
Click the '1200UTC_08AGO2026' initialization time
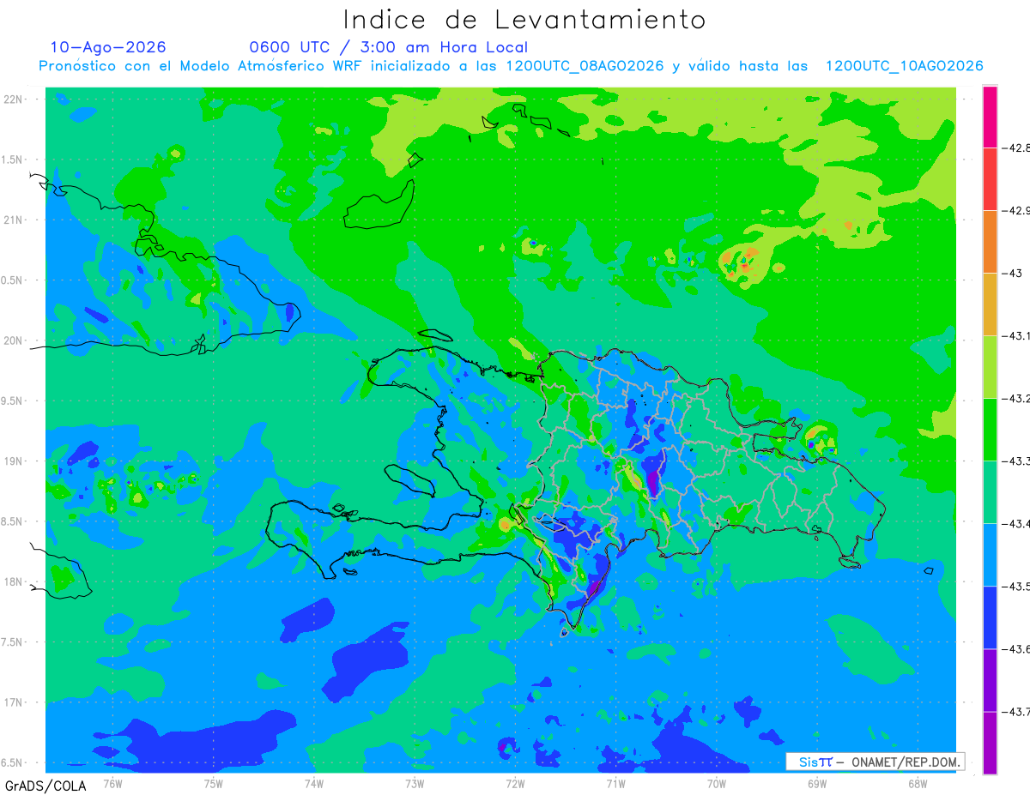coord(585,66)
